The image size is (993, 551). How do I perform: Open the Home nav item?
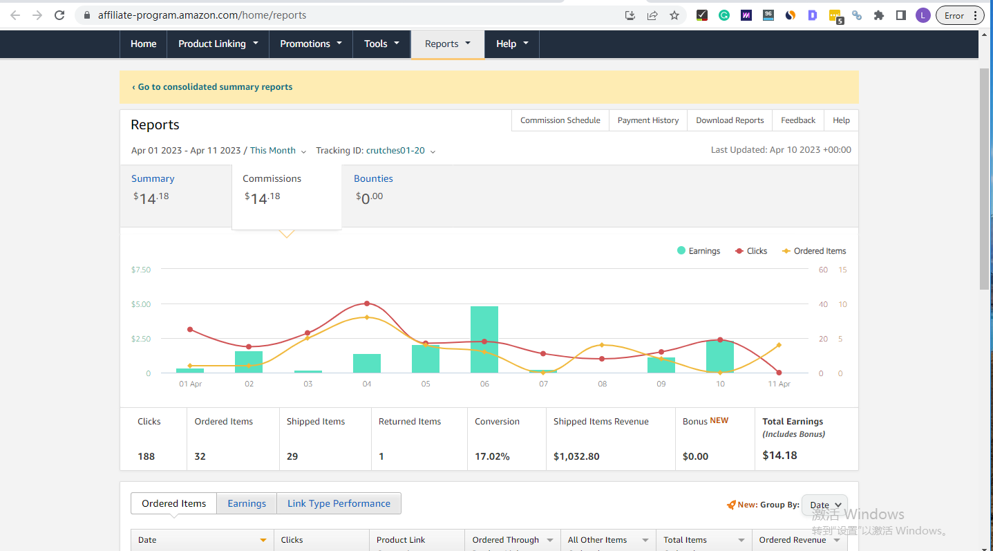pyautogui.click(x=143, y=44)
